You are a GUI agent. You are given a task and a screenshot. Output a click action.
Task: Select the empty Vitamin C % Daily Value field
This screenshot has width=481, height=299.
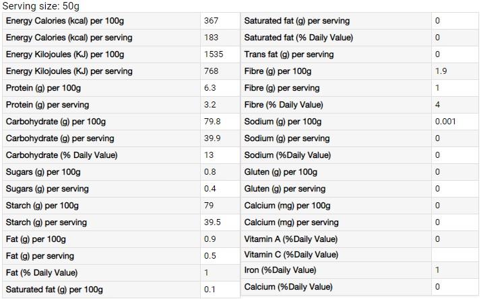tap(455, 255)
